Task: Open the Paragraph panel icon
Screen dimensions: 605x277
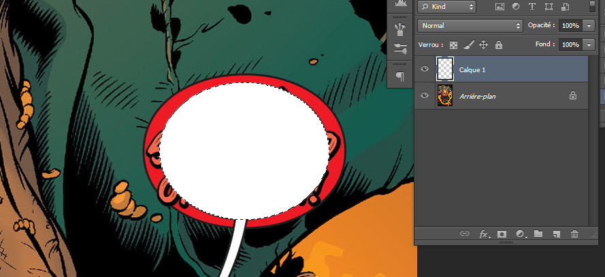Action: (401, 77)
